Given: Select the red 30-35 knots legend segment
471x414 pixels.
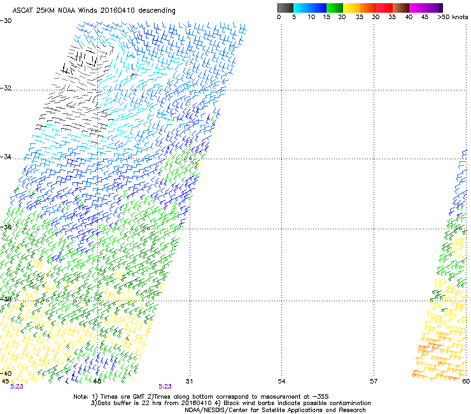Looking at the screenshot, I should [x=384, y=8].
